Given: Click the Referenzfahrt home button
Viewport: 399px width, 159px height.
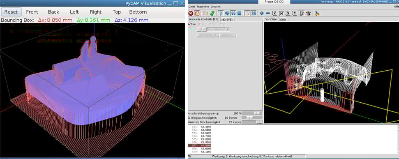Looking at the screenshot, I should 208,35.
